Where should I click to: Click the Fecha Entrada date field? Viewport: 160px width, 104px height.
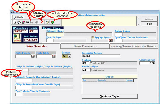(23, 56)
